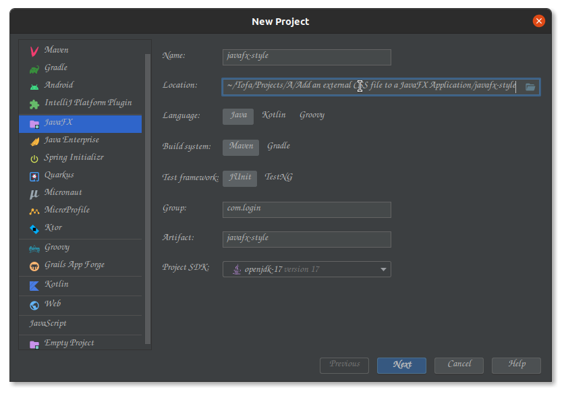Expand the Project SDK dropdown arrow
Image resolution: width=564 pixels, height=394 pixels.
[383, 269]
